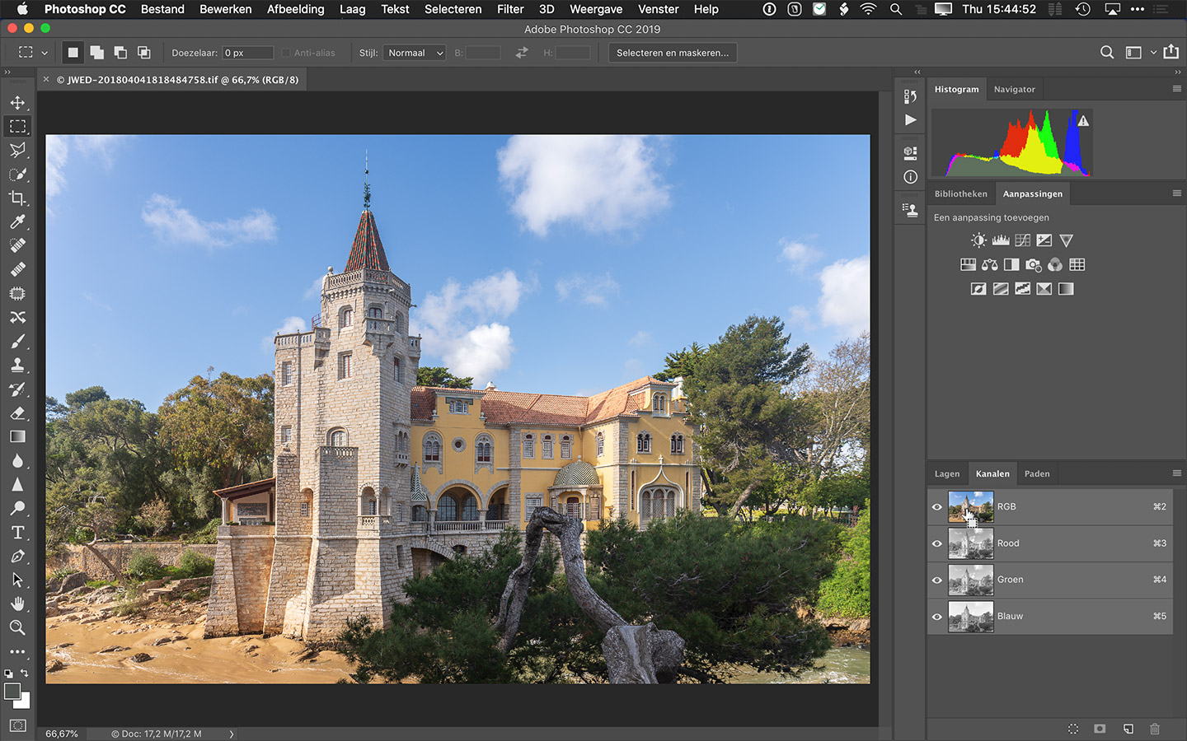Hide the Rood channel visibility
Viewport: 1187px width, 741px height.
click(937, 543)
